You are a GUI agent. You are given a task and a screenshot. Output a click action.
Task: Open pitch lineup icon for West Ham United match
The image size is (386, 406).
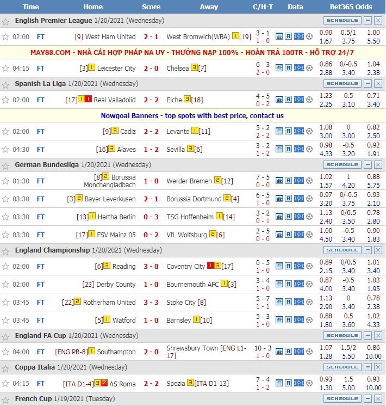(x=299, y=36)
